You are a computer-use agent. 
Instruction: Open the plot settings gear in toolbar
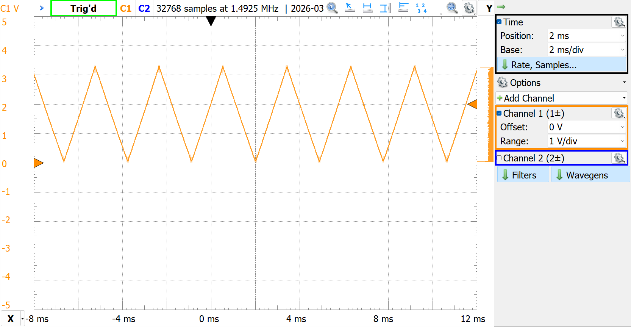tap(469, 8)
